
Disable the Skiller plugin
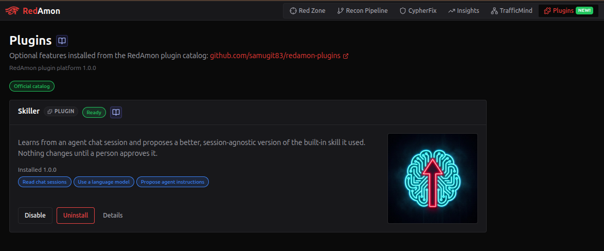coord(35,215)
